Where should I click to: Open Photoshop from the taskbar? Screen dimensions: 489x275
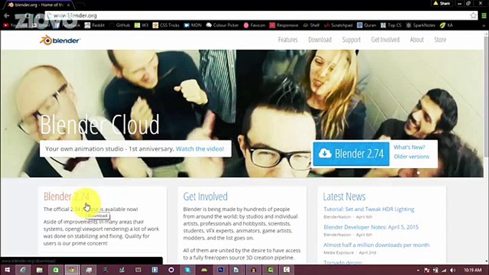tap(220, 270)
